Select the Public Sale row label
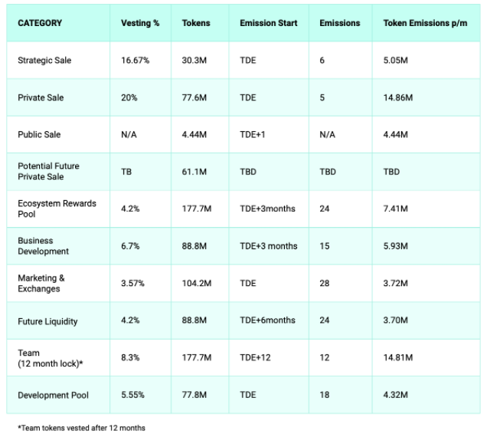The width and height of the screenshot is (503, 434). (x=39, y=134)
